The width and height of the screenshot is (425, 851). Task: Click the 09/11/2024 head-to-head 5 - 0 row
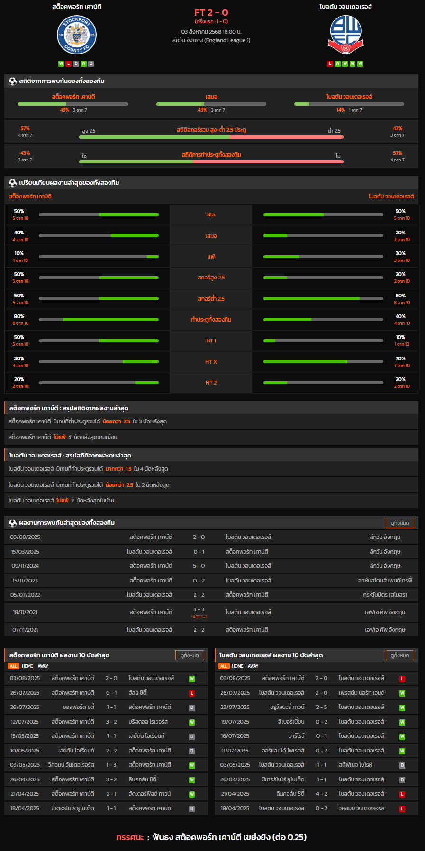pyautogui.click(x=211, y=566)
